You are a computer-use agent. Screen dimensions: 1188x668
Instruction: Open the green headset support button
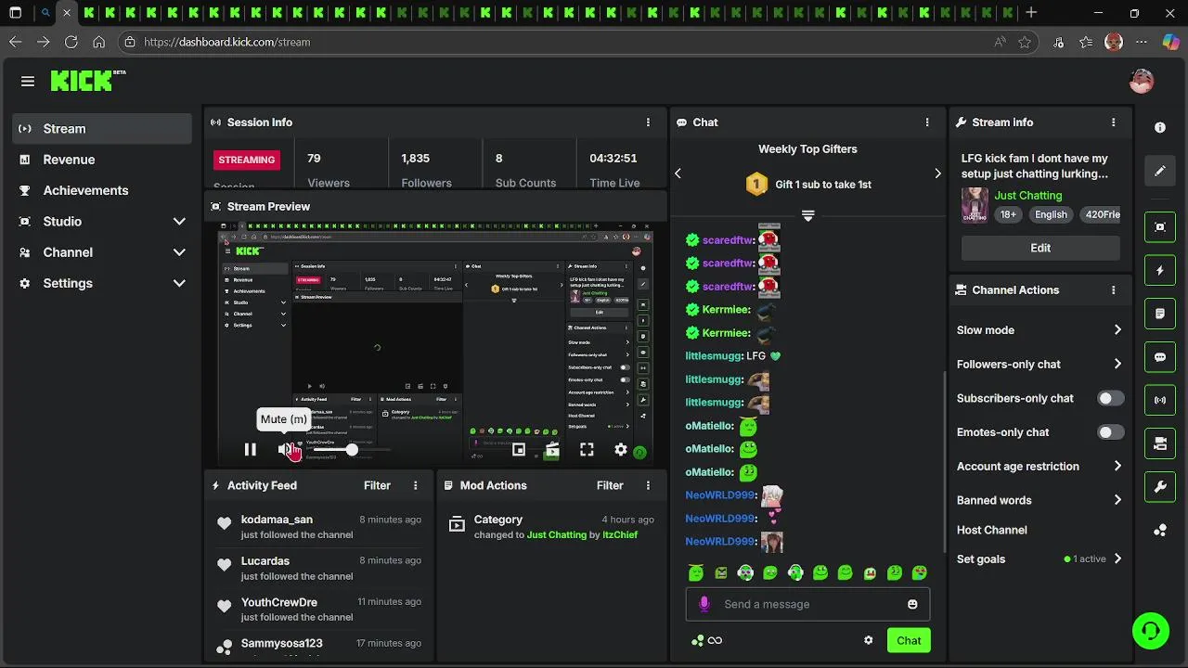tap(1151, 631)
